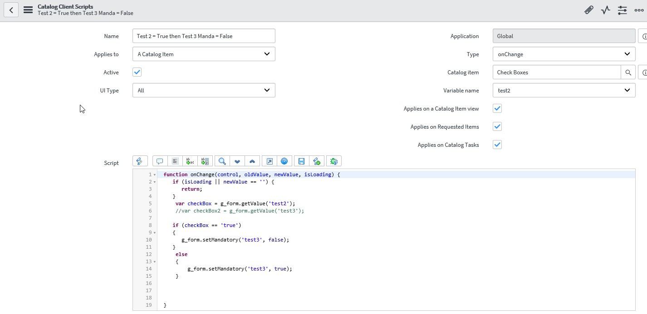Show info icon beside Application field

click(x=643, y=36)
